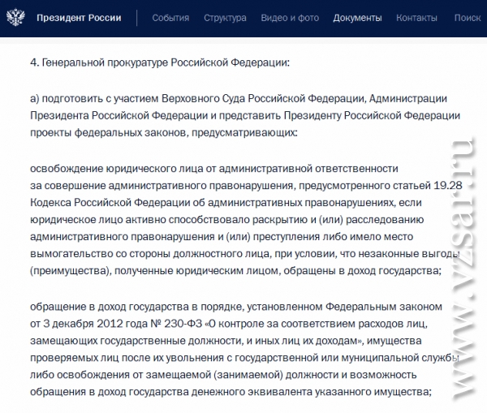Image resolution: width=487 pixels, height=413 pixels.
Task: Click the line mentioning 'статьей 19.28'
Action: tap(246, 186)
